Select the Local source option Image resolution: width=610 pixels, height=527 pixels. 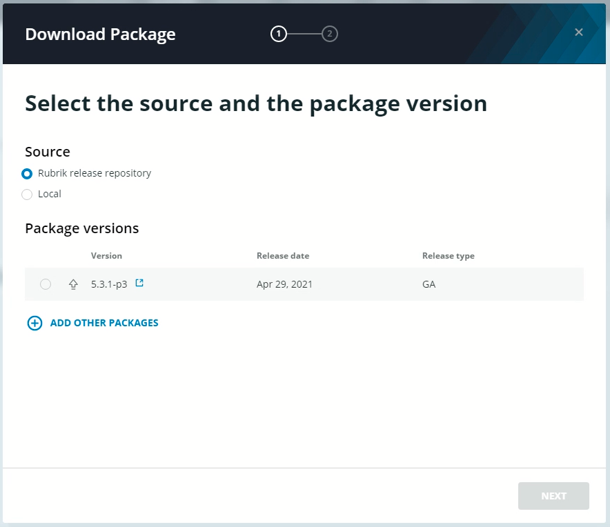tap(27, 194)
